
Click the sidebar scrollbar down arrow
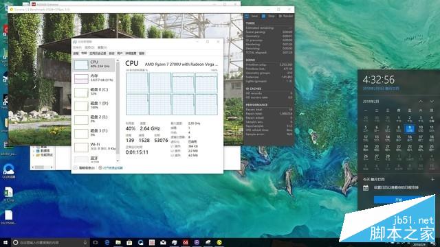pos(118,161)
